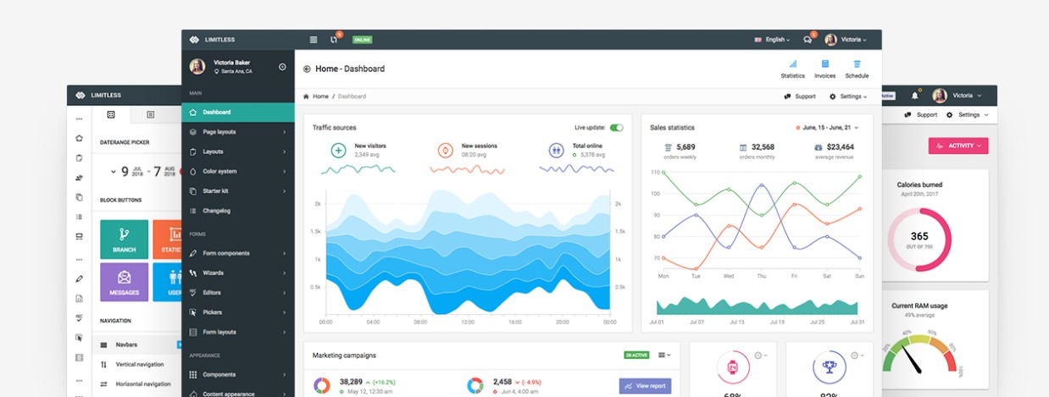The image size is (1049, 397).
Task: Click the back arrow beside Home - Dashboard
Action: (307, 69)
